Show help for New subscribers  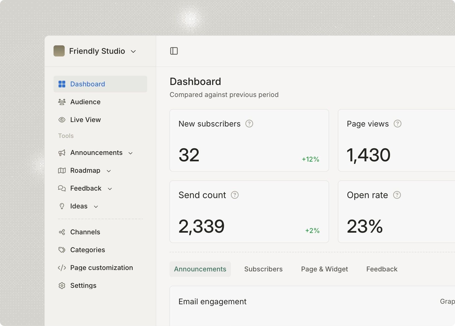[249, 124]
